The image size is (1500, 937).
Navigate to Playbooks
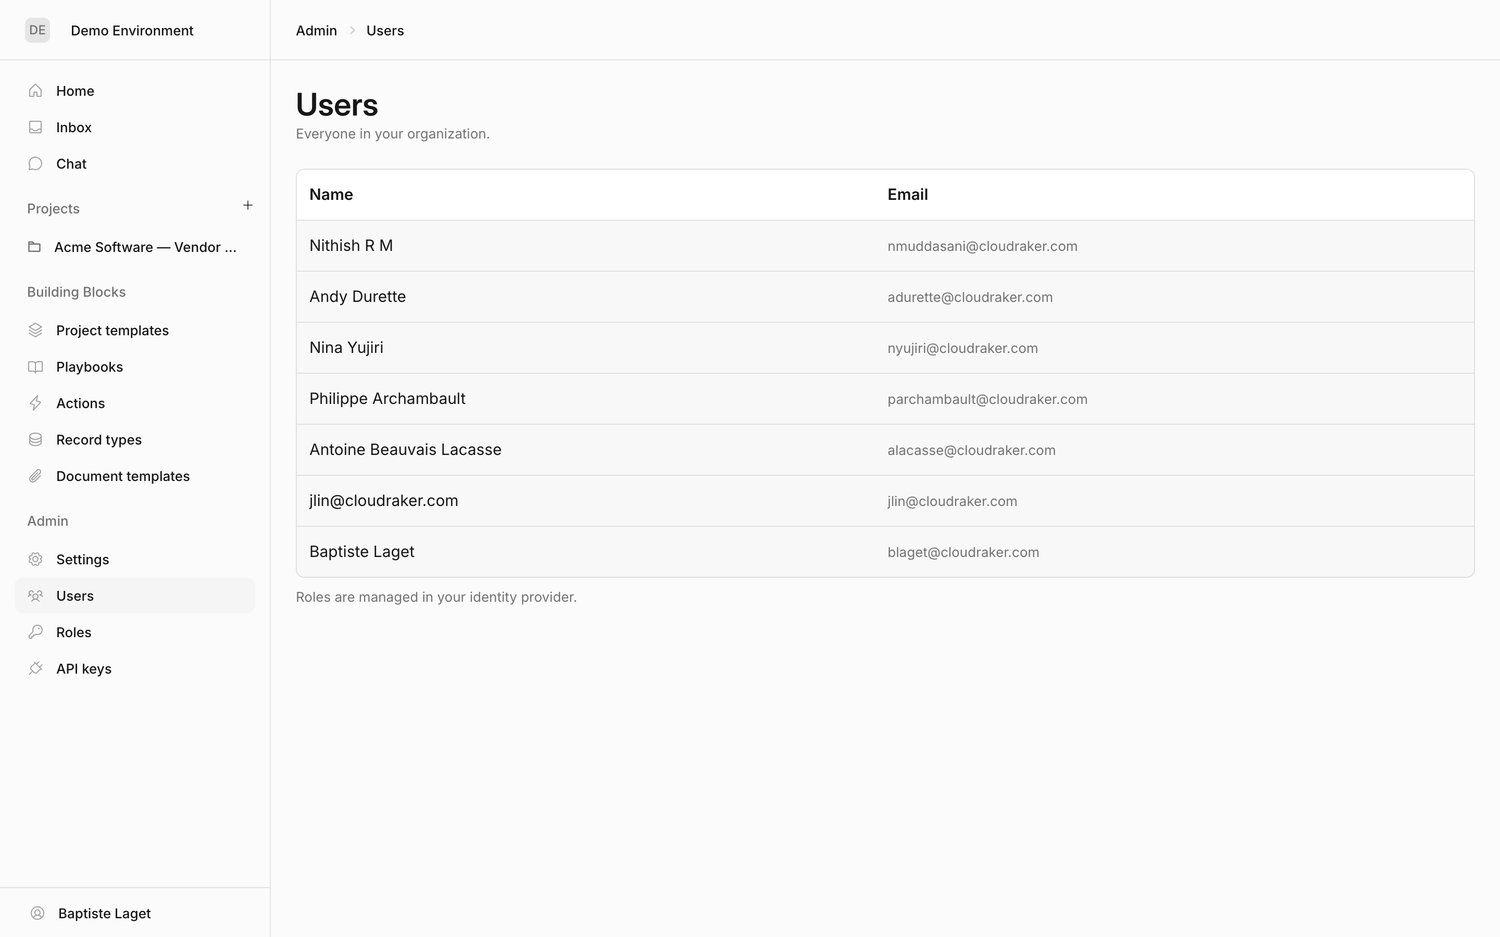[x=134, y=367]
